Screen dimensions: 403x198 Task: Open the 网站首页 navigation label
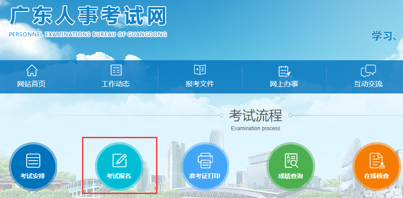click(x=31, y=84)
